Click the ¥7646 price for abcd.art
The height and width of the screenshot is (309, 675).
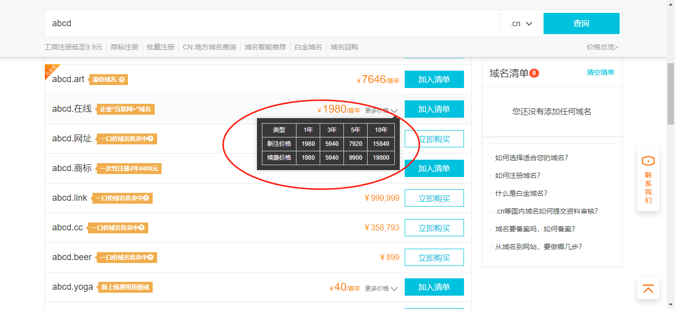378,80
